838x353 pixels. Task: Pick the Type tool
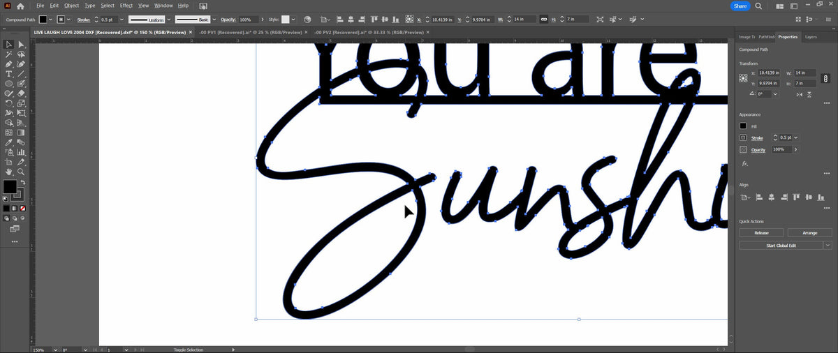(x=8, y=74)
